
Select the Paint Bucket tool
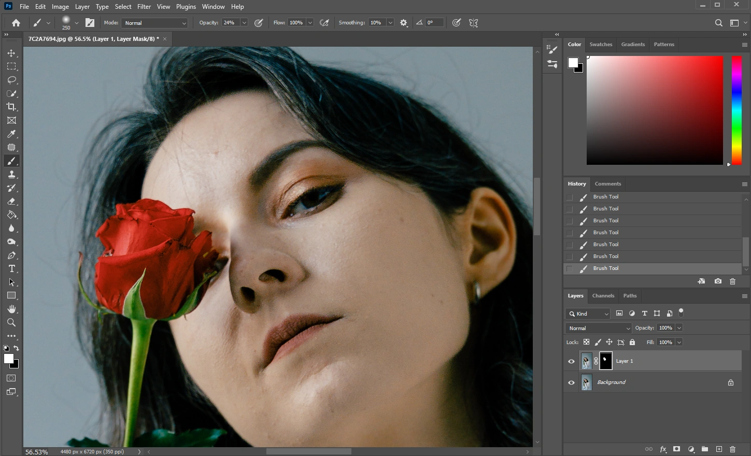(x=11, y=215)
